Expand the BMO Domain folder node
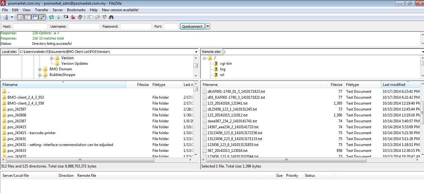 pyautogui.click(x=40, y=69)
